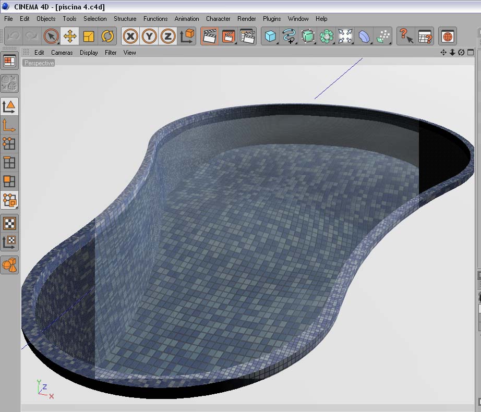Open the Structure menu
Image resolution: width=481 pixels, height=412 pixels.
click(125, 19)
